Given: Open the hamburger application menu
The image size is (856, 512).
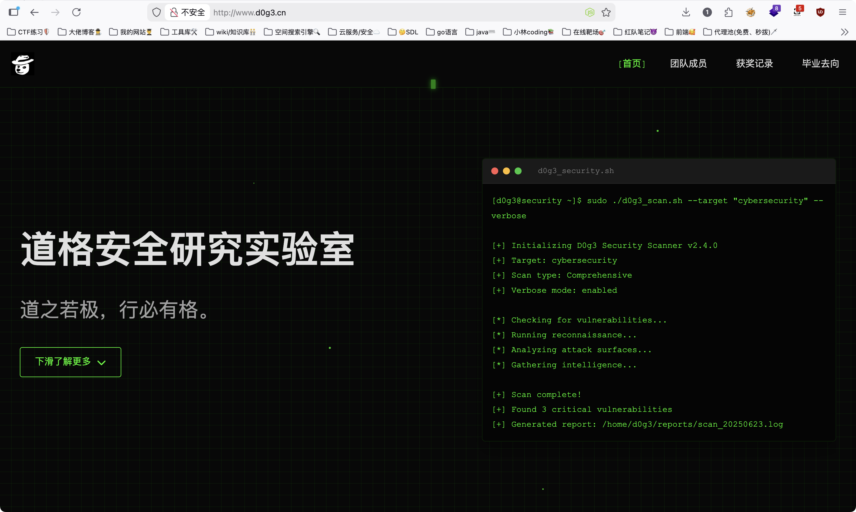Looking at the screenshot, I should [x=843, y=12].
